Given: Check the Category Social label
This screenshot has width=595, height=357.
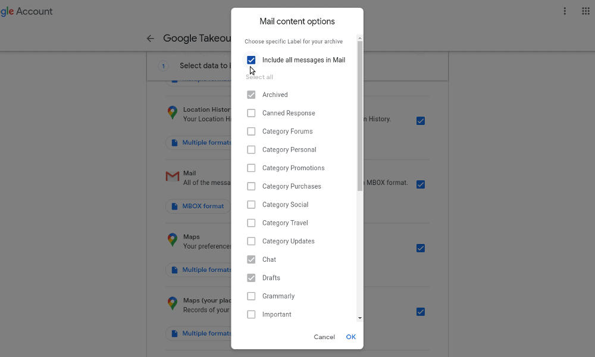Looking at the screenshot, I should click(251, 205).
